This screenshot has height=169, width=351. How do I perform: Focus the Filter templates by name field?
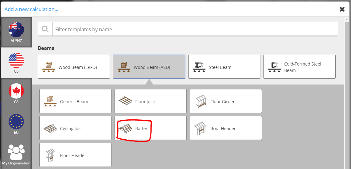pyautogui.click(x=195, y=29)
